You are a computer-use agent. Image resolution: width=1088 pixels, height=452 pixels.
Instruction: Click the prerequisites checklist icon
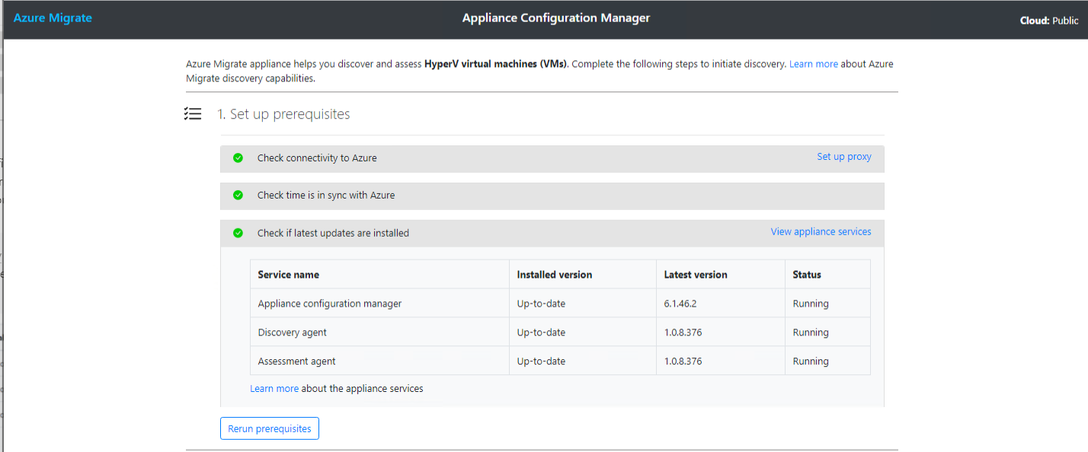pos(193,114)
